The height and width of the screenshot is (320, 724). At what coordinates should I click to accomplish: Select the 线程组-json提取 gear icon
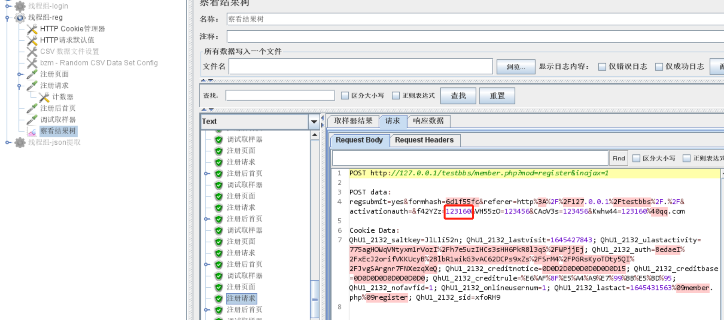click(20, 142)
